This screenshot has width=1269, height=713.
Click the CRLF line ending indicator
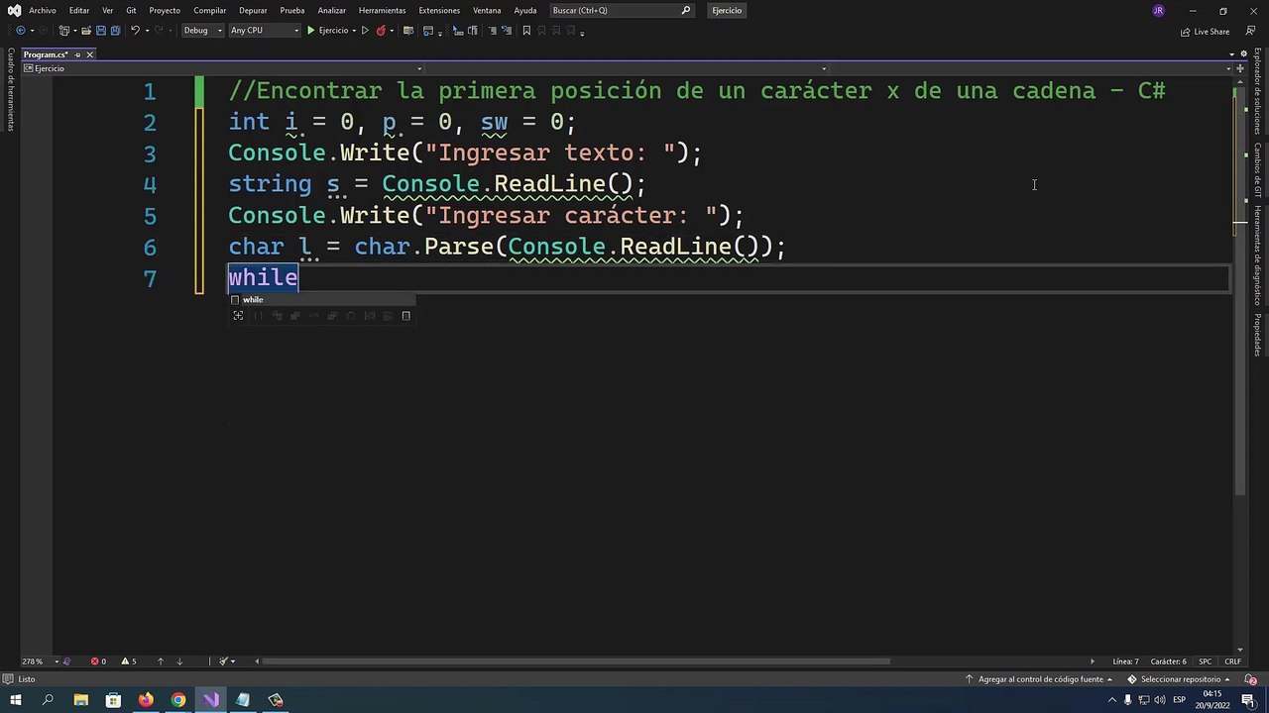[x=1233, y=662]
